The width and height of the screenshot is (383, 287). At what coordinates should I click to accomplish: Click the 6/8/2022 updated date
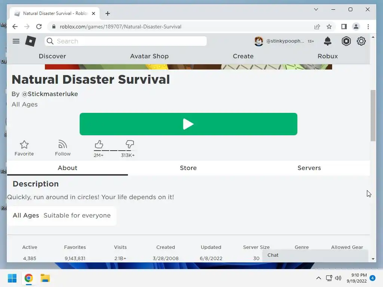(x=211, y=258)
